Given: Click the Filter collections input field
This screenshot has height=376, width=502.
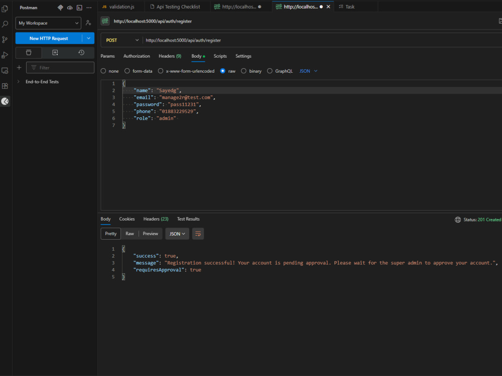Looking at the screenshot, I should (x=60, y=68).
